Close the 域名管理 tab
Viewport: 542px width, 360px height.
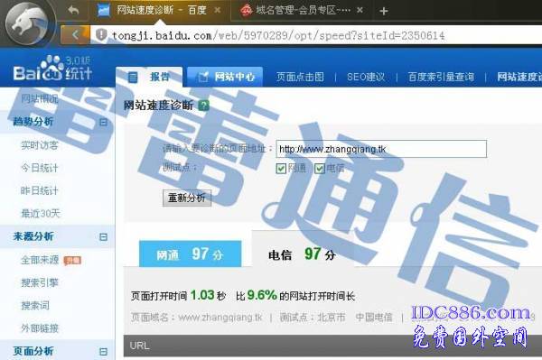click(x=360, y=10)
